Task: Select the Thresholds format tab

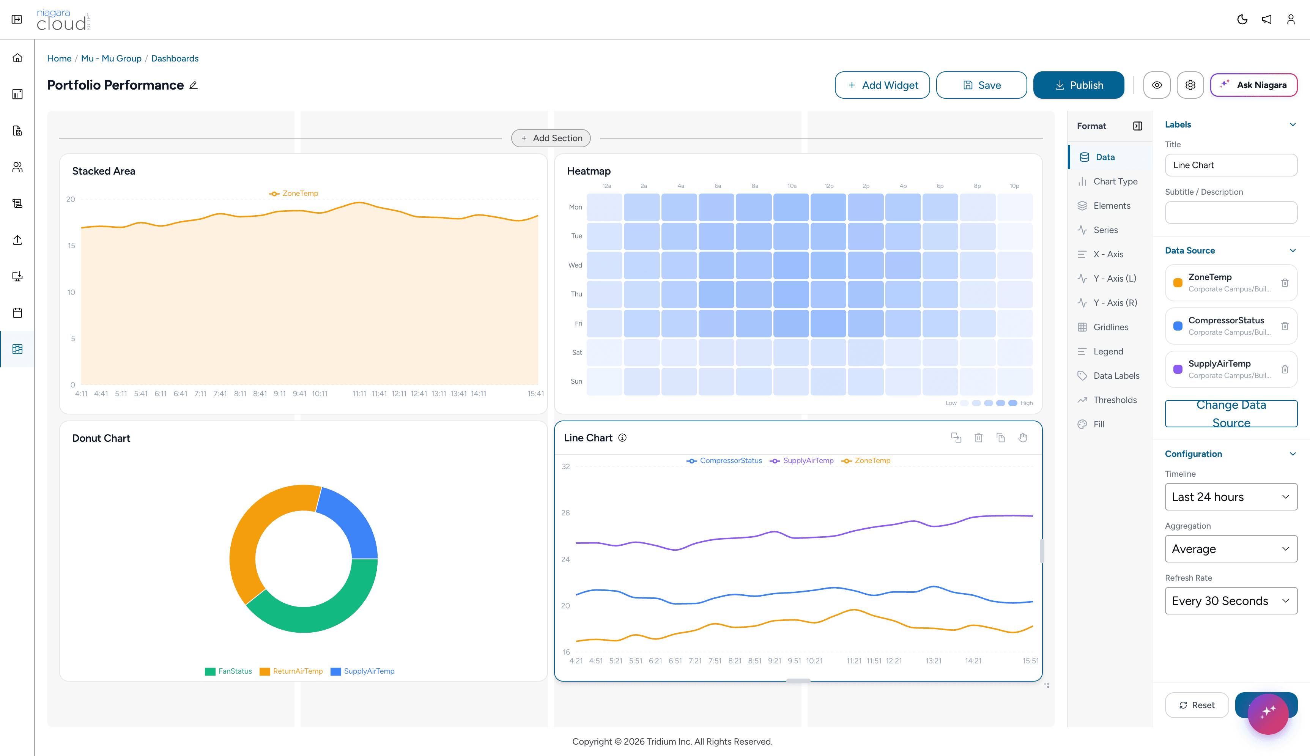Action: tap(1110, 400)
